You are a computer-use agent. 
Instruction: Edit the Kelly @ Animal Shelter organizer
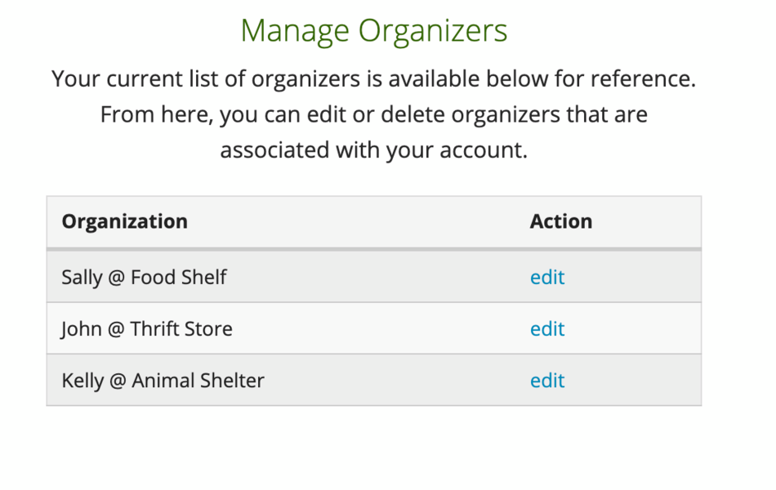tap(546, 381)
